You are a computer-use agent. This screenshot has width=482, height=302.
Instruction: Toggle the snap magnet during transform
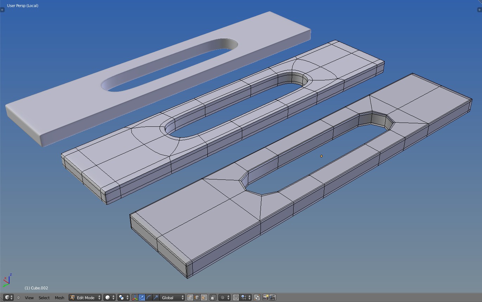236,297
